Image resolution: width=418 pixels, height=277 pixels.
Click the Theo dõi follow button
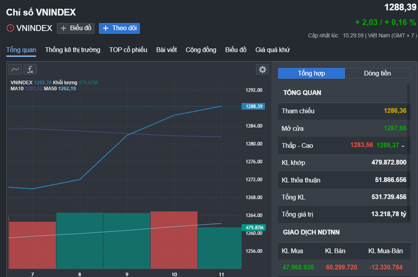coord(119,28)
